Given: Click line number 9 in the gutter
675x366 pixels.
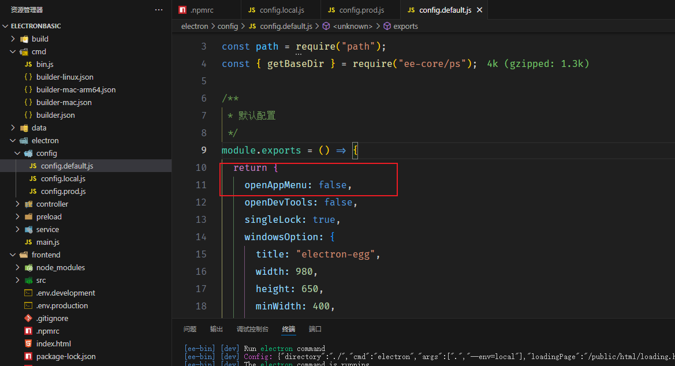Looking at the screenshot, I should coord(204,150).
